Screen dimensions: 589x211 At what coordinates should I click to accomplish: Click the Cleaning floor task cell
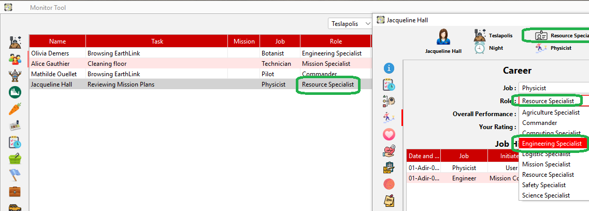tap(157, 64)
